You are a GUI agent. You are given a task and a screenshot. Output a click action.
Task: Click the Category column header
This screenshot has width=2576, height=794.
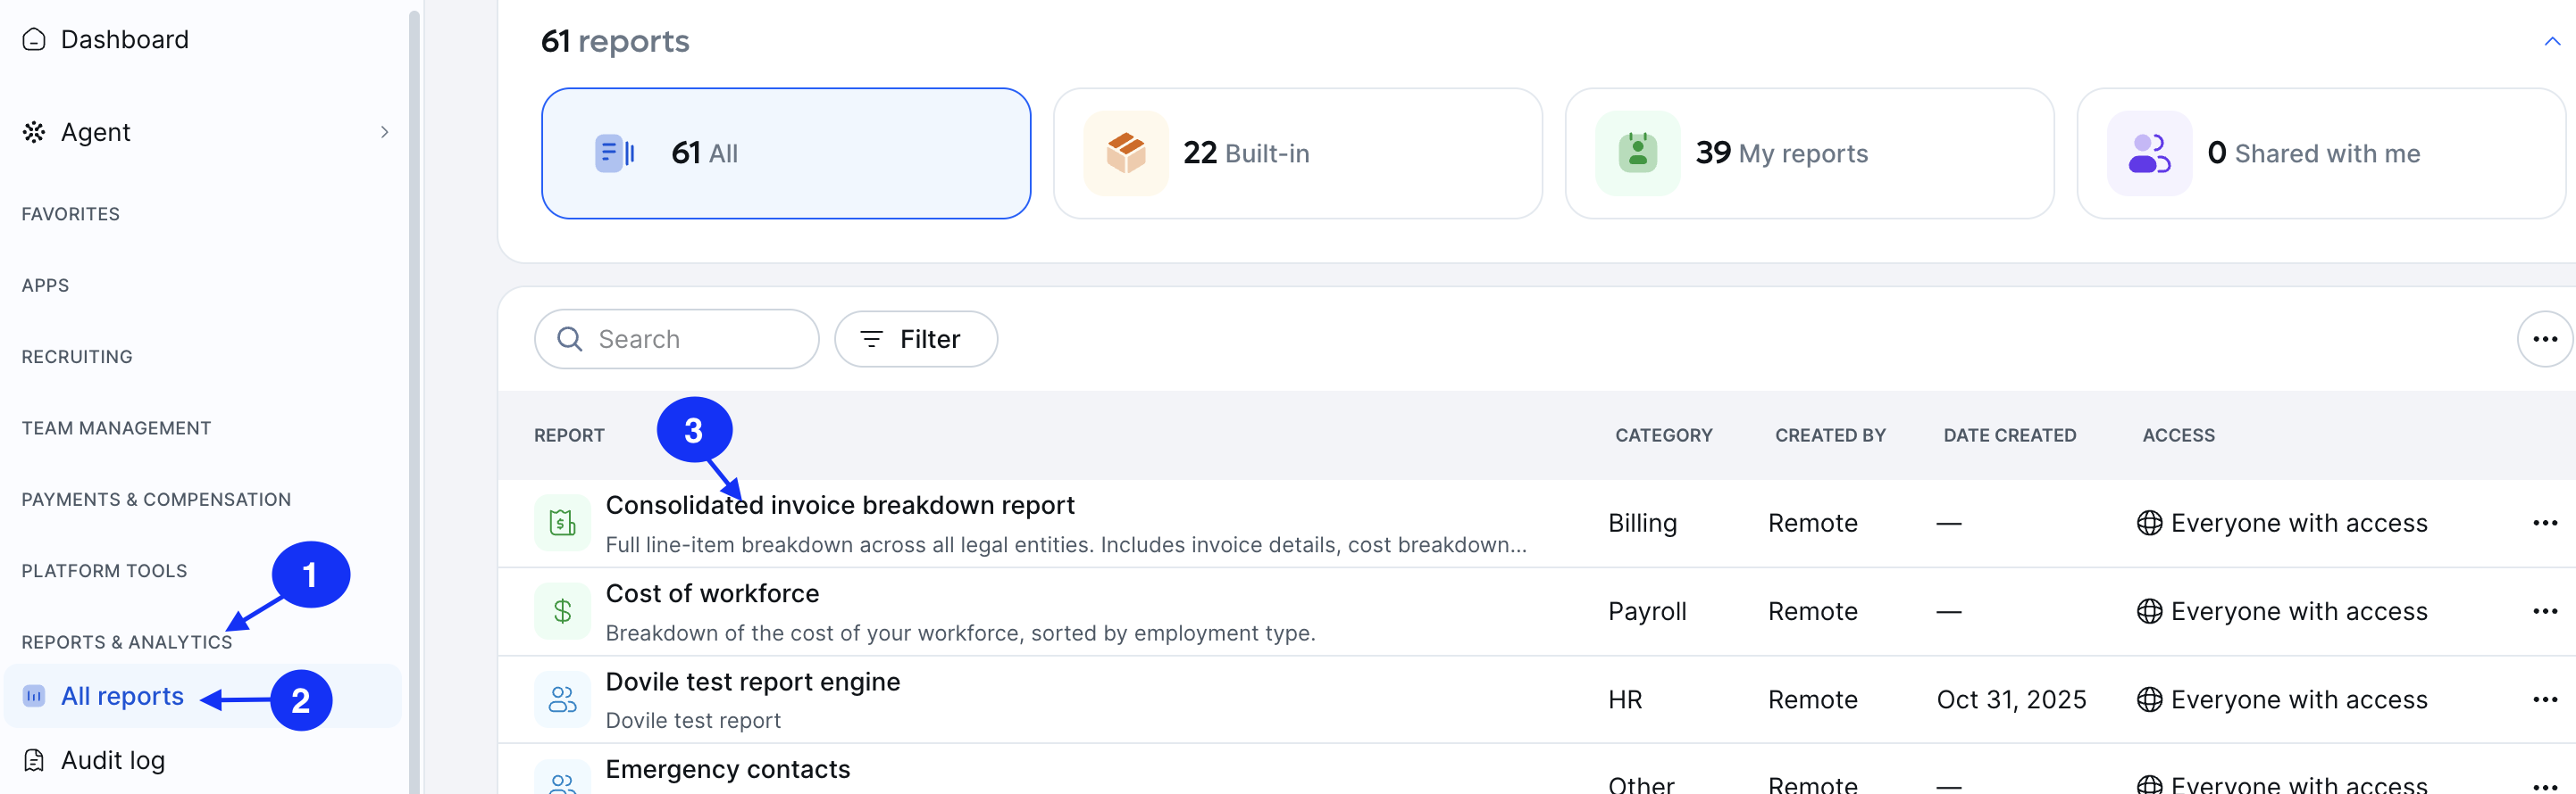point(1664,435)
